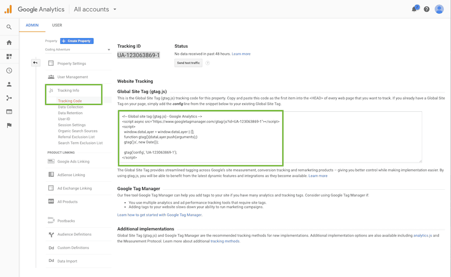Switch to the USER tab
Screen dimensions: 451x277
point(57,25)
